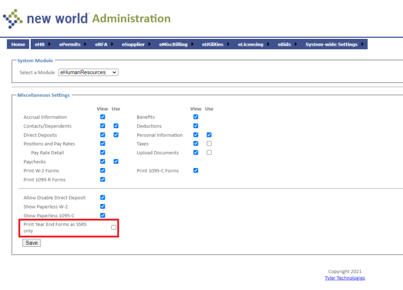The height and width of the screenshot is (290, 403).
Task: Enable the Taxes Use checkbox
Action: coord(209,143)
